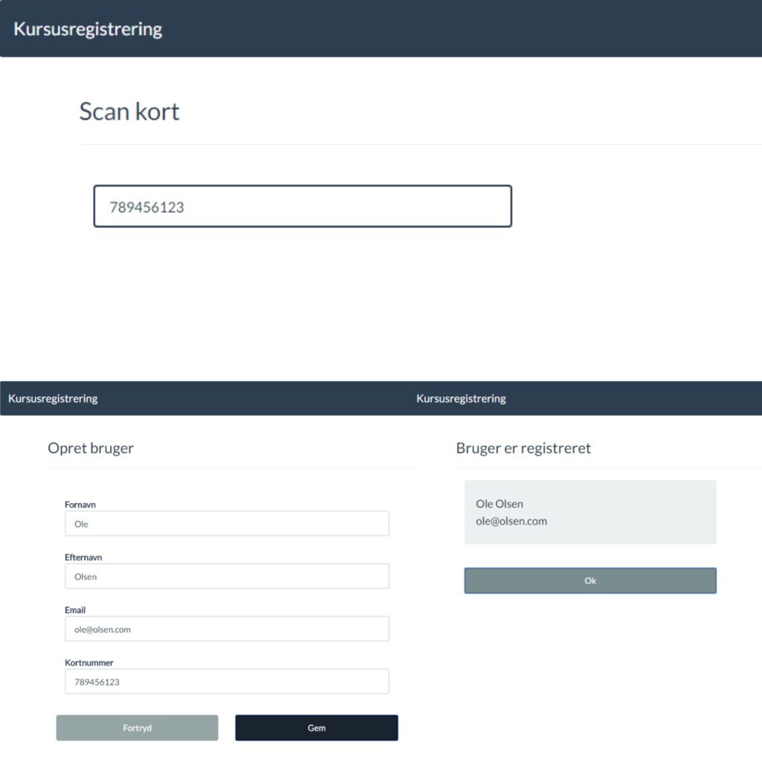Screen dimensions: 762x762
Task: Click the Efternavn field label
Action: coord(83,557)
